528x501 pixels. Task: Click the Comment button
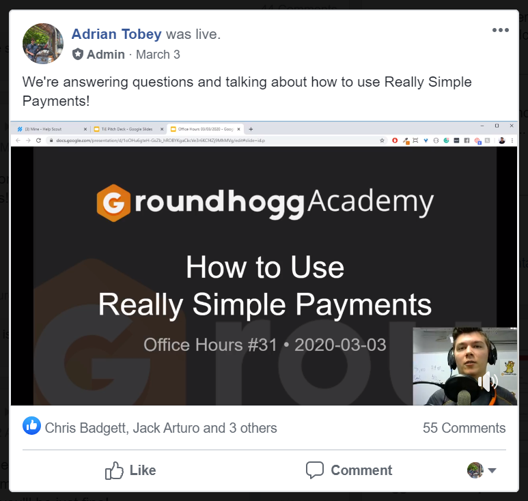(x=349, y=470)
